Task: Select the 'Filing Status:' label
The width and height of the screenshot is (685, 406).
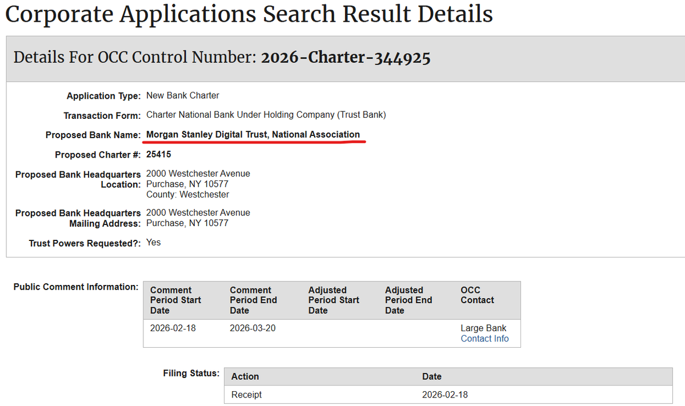Action: [191, 373]
